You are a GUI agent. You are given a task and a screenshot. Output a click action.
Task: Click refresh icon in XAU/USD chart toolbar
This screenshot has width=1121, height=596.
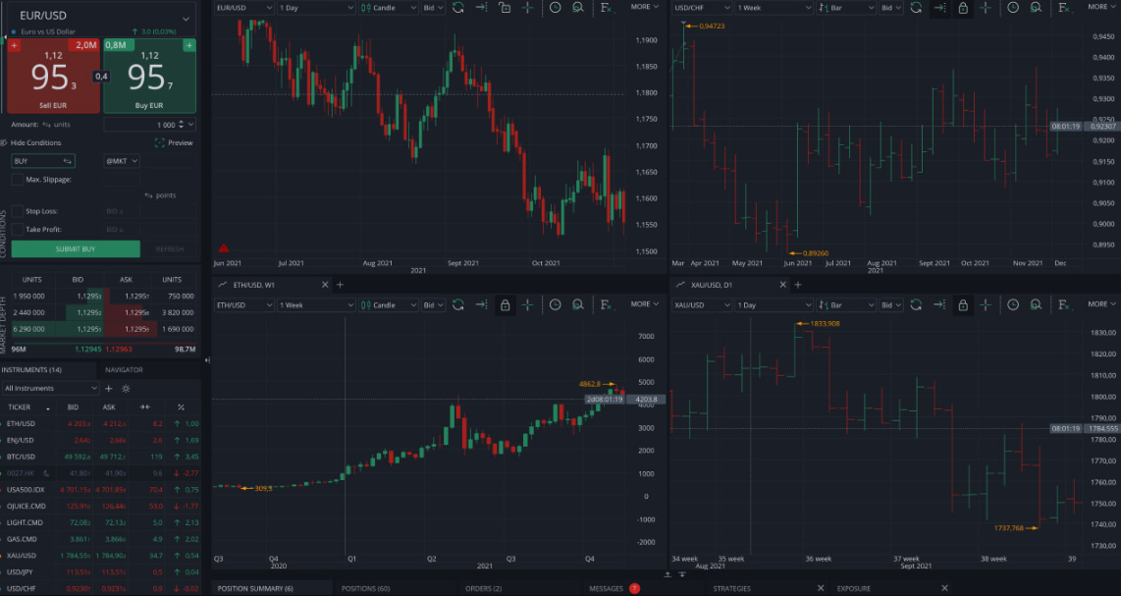click(916, 304)
